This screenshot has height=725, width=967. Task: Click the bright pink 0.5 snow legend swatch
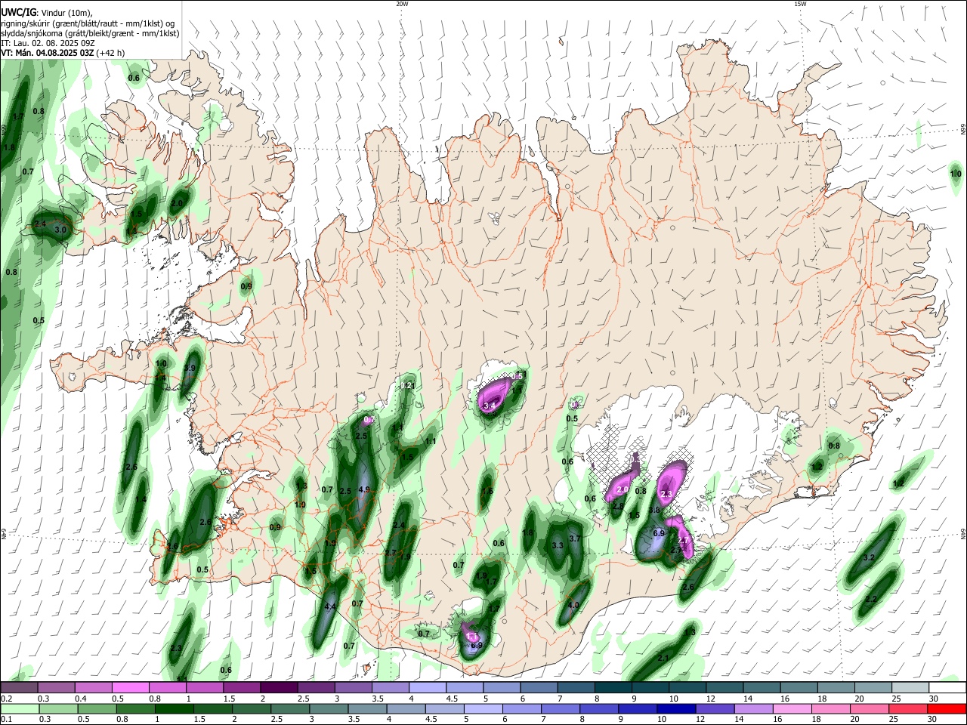pyautogui.click(x=130, y=687)
